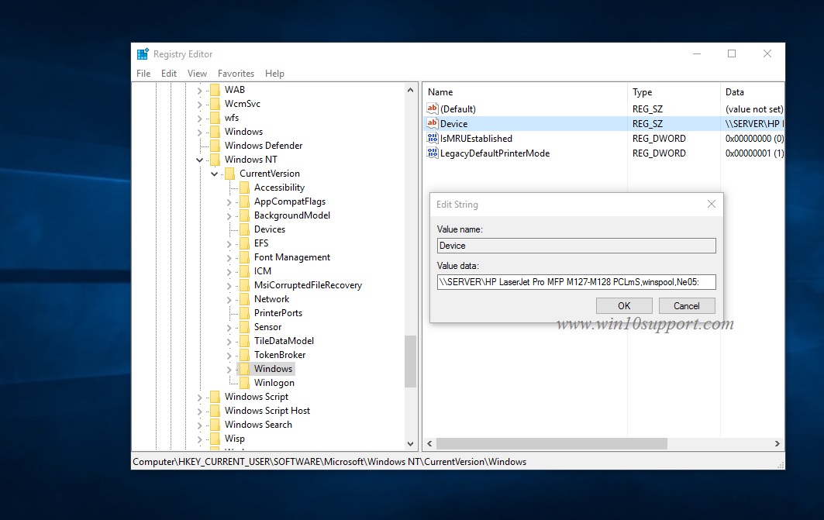The height and width of the screenshot is (520, 824).
Task: Click the Cancel button
Action: tap(687, 305)
